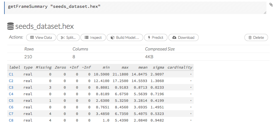Click the seeds_dataset.hex frame title
The height and width of the screenshot is (125, 275).
(x=44, y=26)
